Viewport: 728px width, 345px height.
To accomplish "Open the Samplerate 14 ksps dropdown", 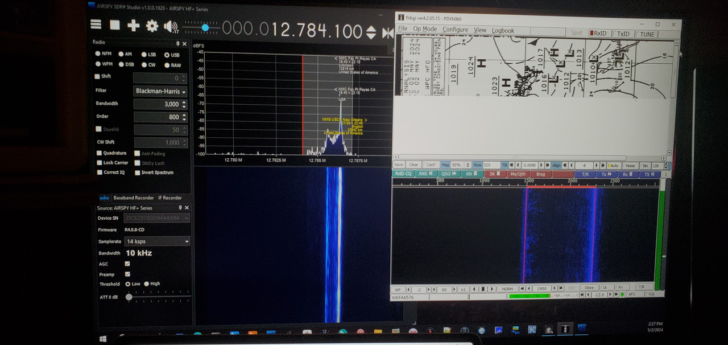I will (x=157, y=241).
